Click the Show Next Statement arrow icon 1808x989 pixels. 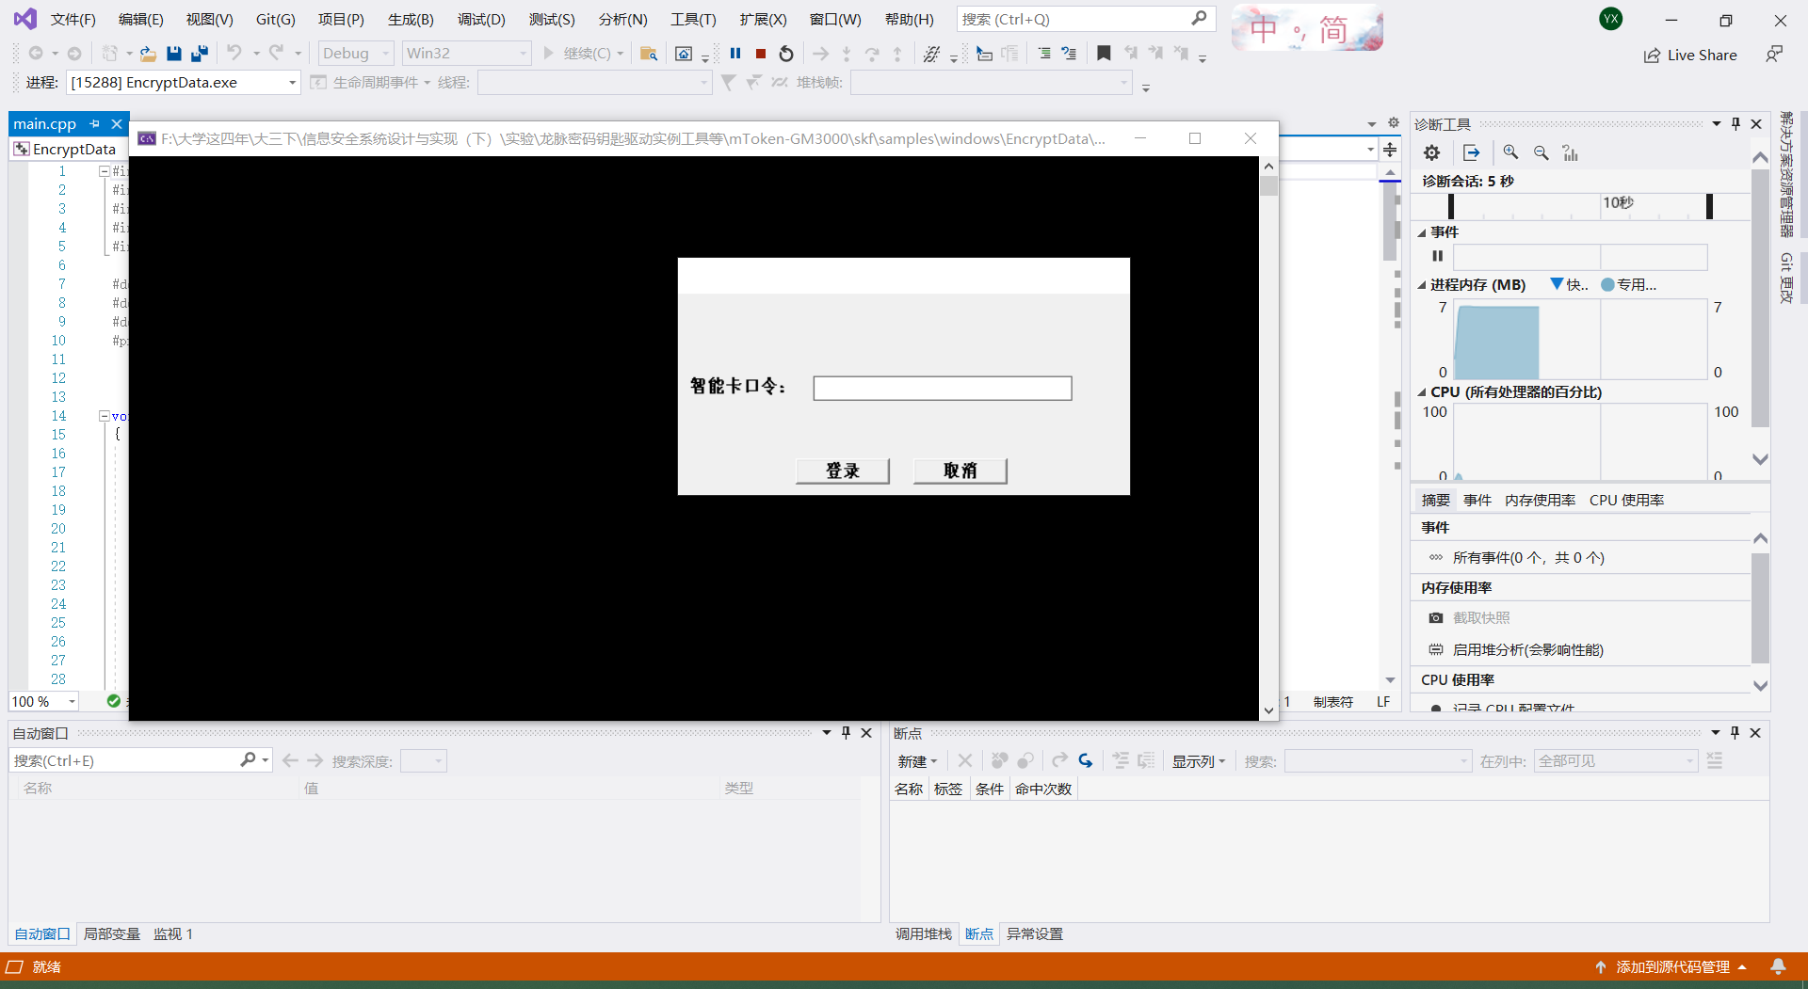820,54
